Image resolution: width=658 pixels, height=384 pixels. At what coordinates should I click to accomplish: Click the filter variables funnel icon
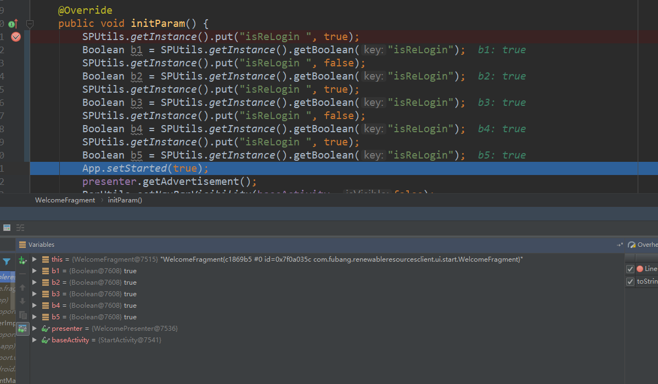[5, 262]
